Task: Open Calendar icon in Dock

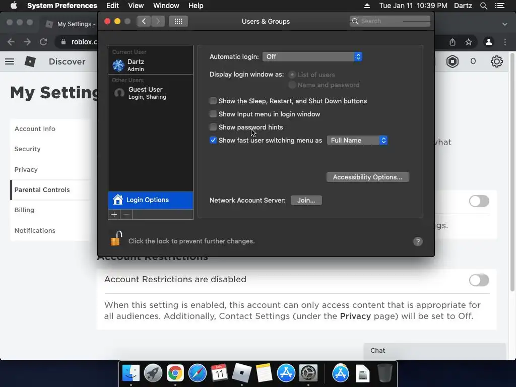Action: [x=219, y=373]
